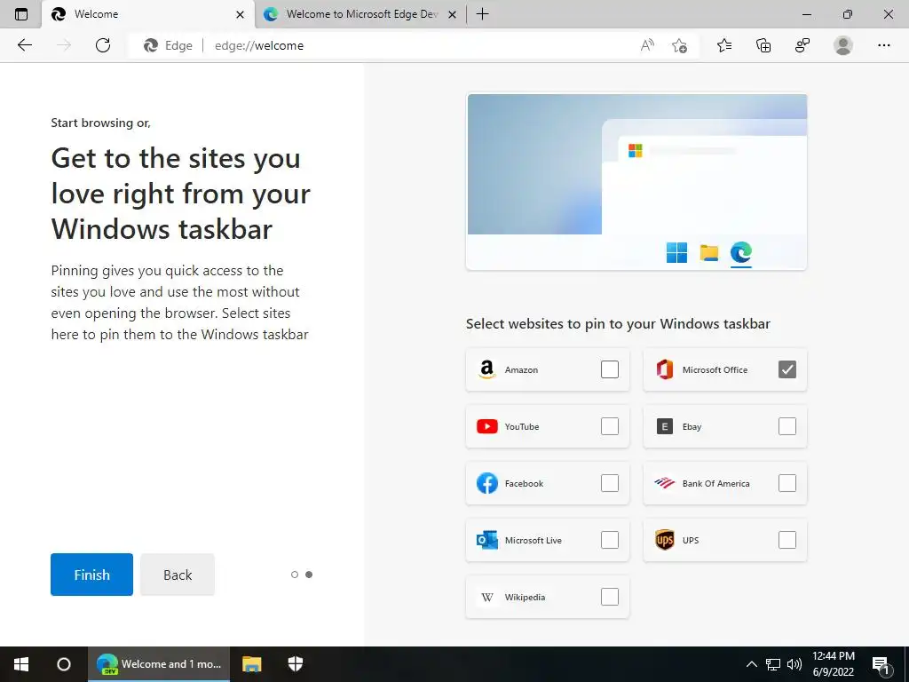Viewport: 909px width, 682px height.
Task: Check the UPS checkbox
Action: tap(787, 540)
